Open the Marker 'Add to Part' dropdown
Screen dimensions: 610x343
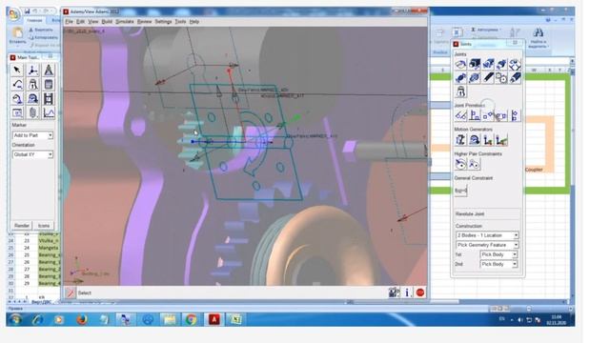point(32,135)
